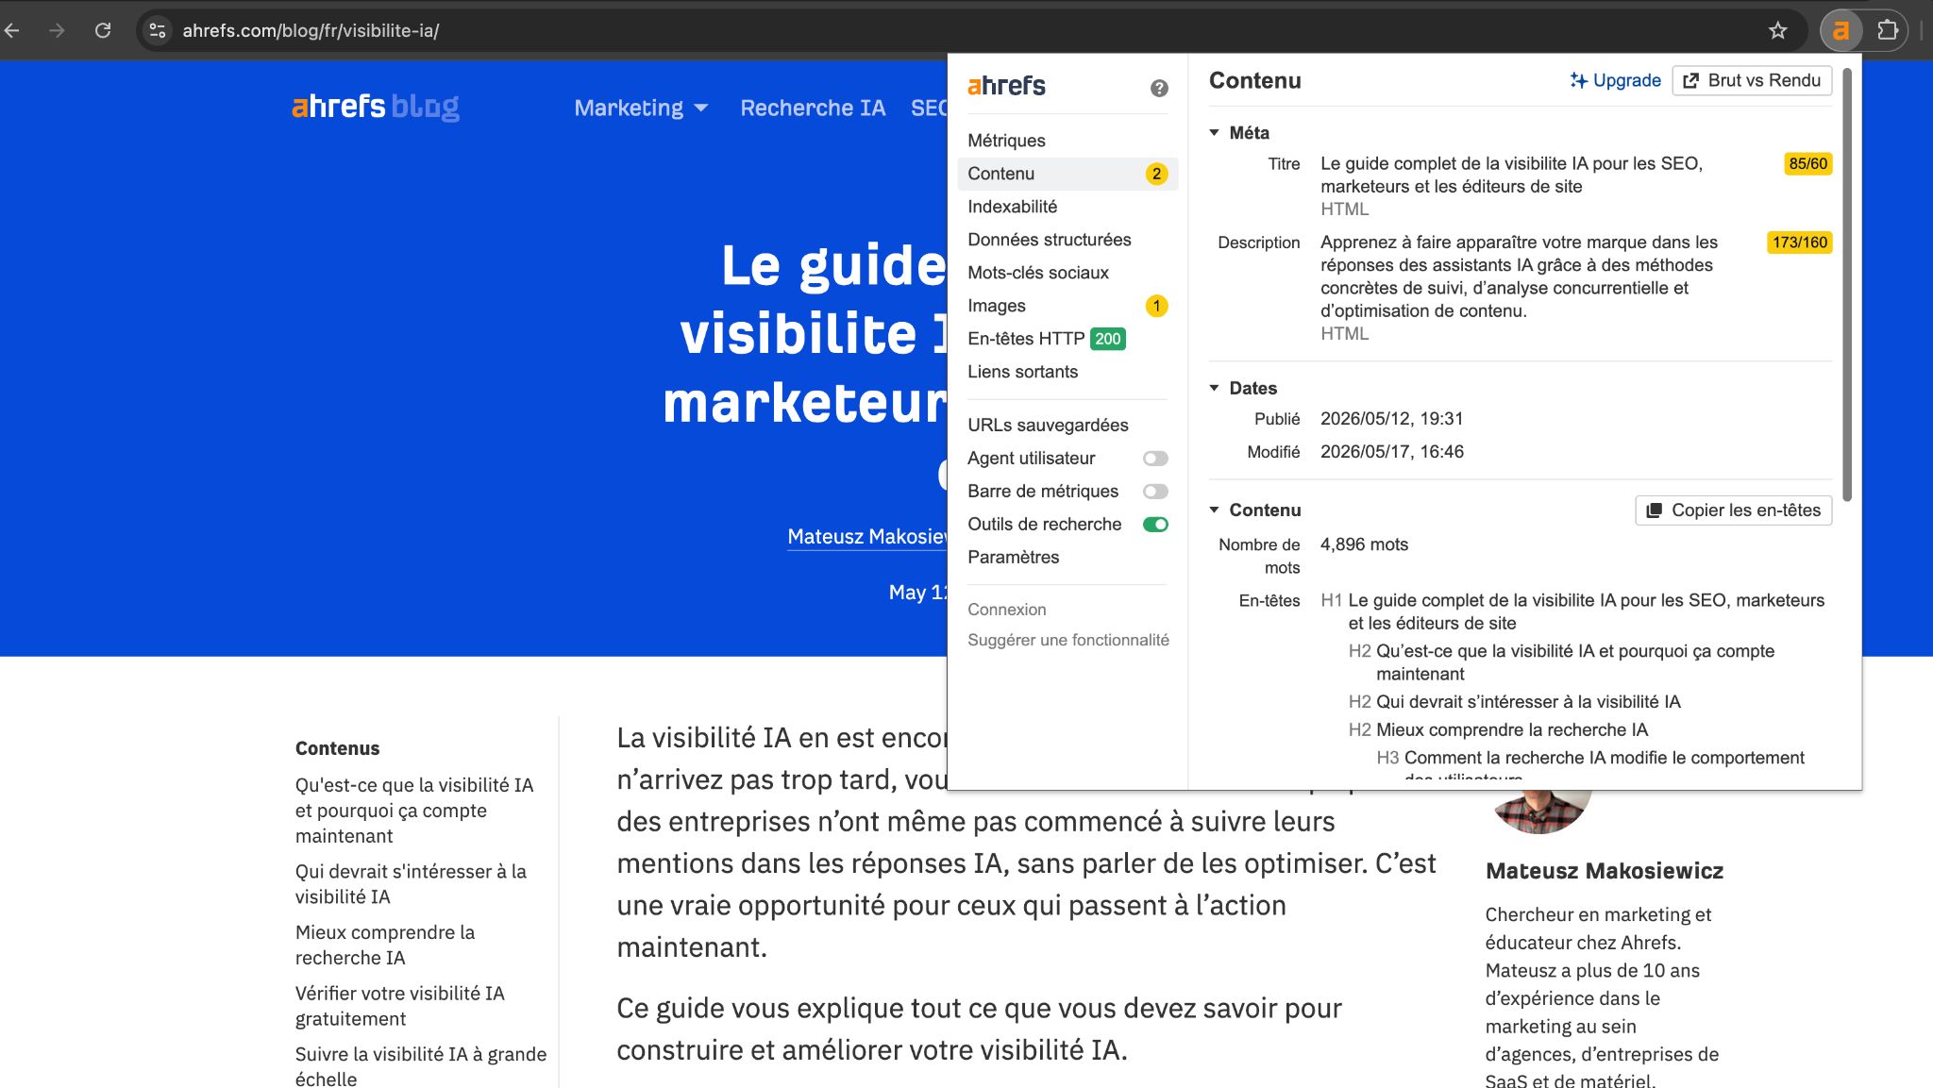Click the H1 heading entry in En-têtes

click(x=1572, y=611)
